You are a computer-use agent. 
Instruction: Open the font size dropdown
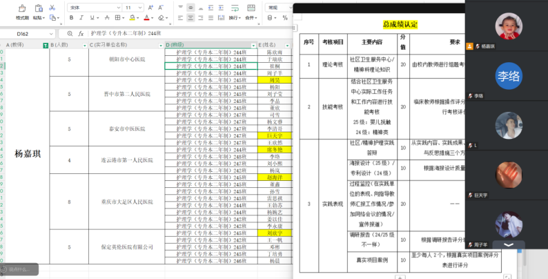140,8
